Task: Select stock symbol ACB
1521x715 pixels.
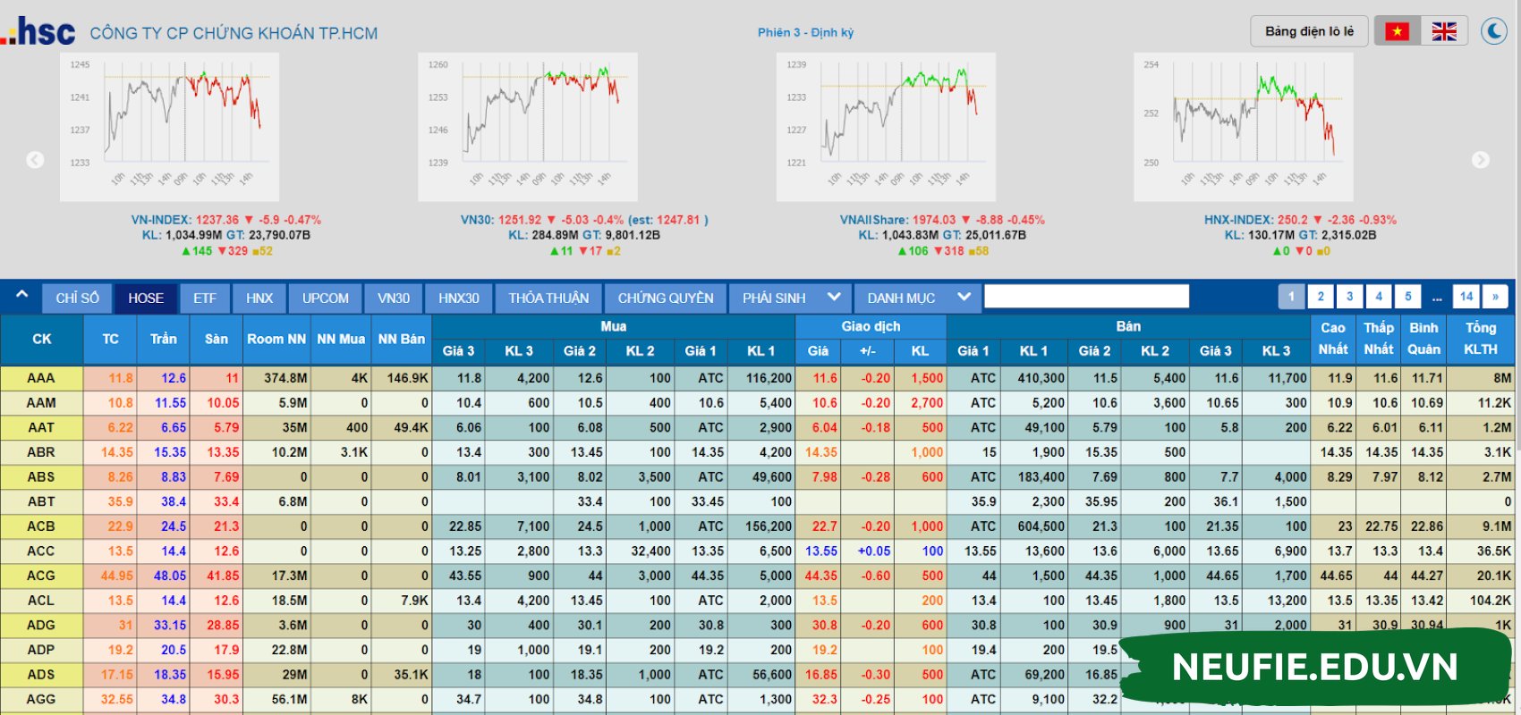Action: 41,526
